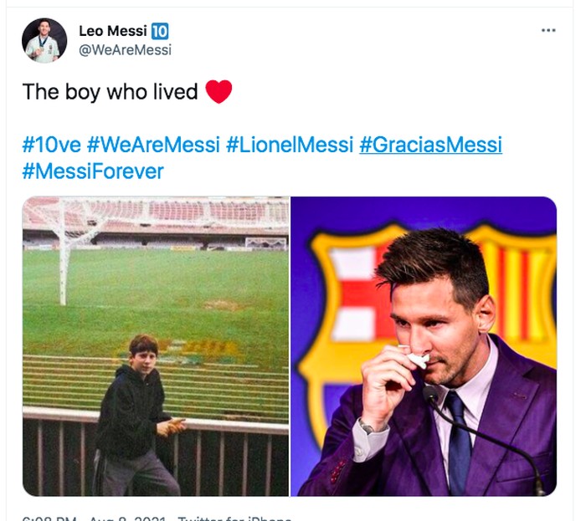Select the "The boy who lived" tweet text
This screenshot has height=521, width=586.
click(x=110, y=91)
